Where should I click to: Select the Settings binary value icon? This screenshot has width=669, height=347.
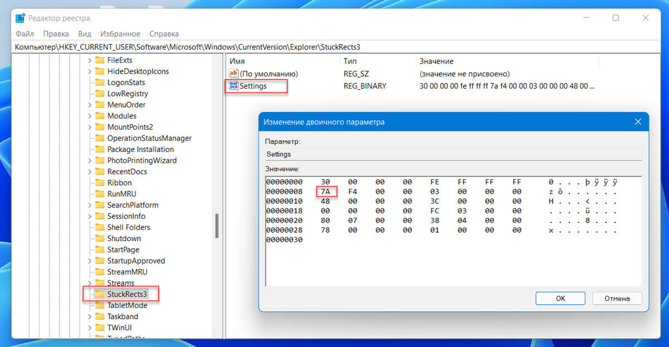[233, 86]
